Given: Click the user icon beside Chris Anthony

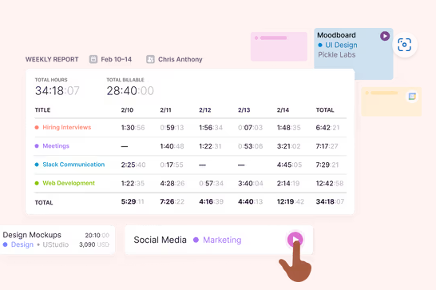Looking at the screenshot, I should click(150, 59).
